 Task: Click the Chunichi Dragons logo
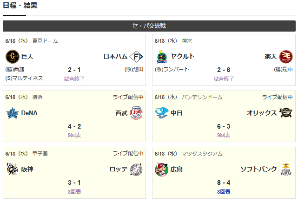tap(162, 113)
